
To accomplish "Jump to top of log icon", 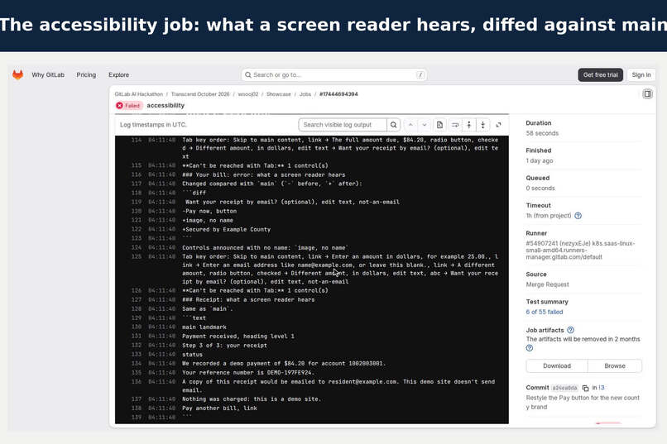I will point(468,125).
